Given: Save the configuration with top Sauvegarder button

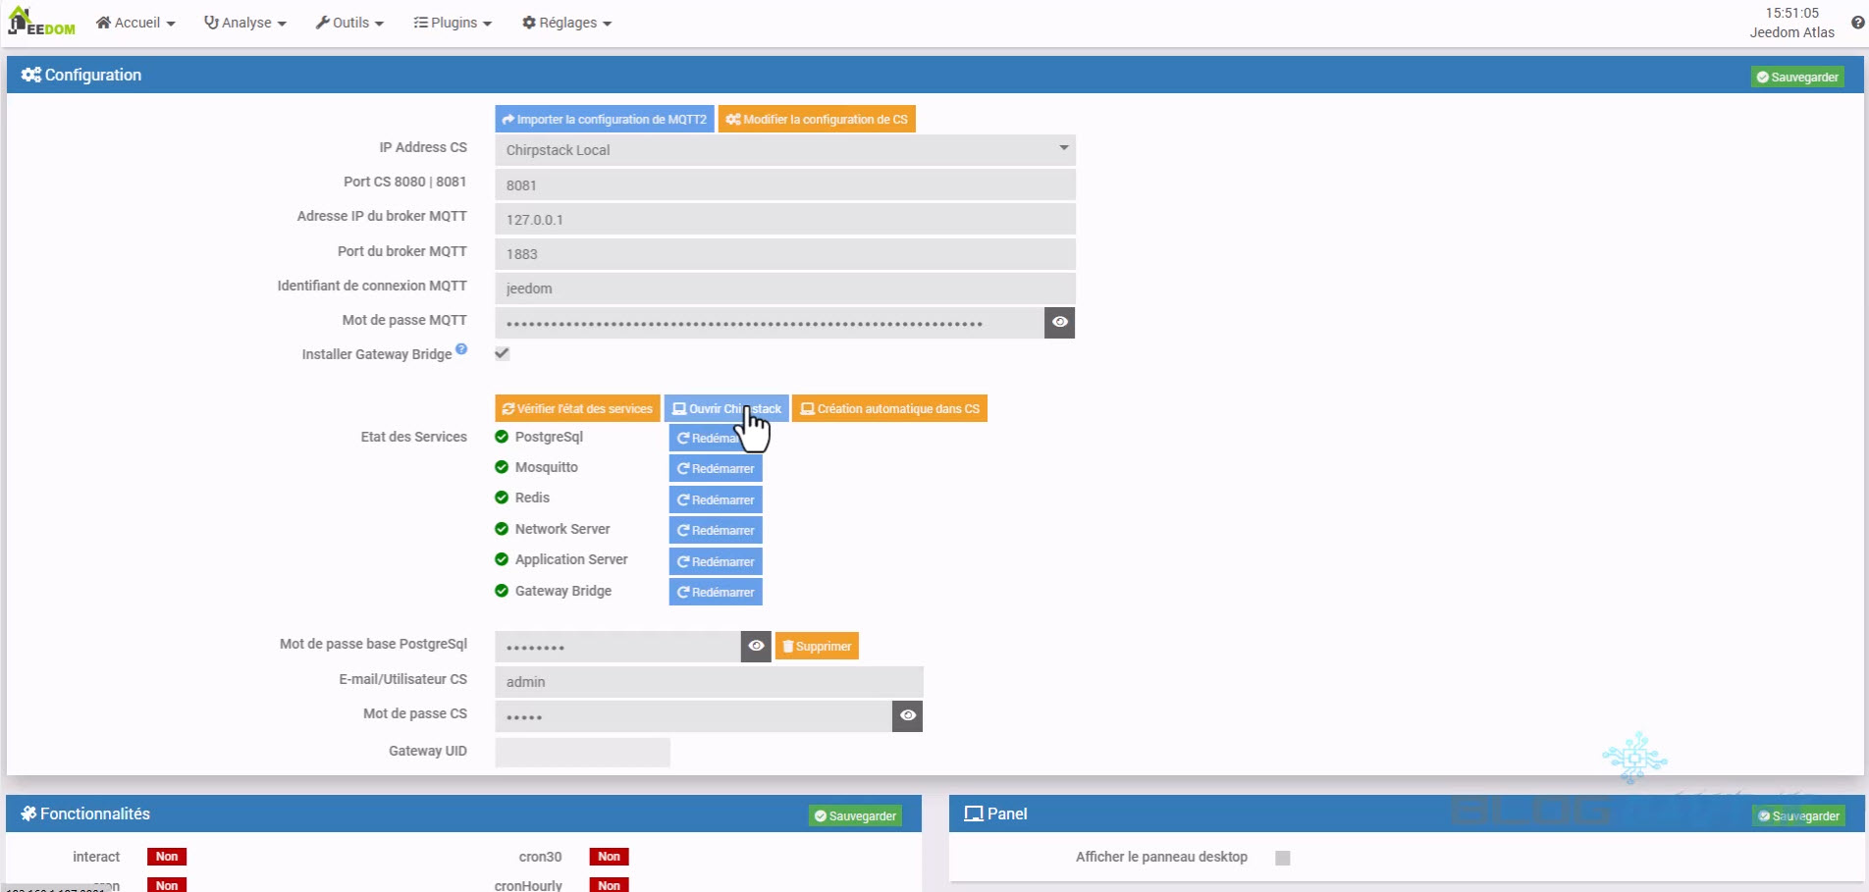Looking at the screenshot, I should (x=1797, y=78).
